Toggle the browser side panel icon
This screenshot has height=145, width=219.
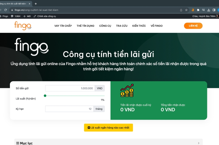[214, 10]
